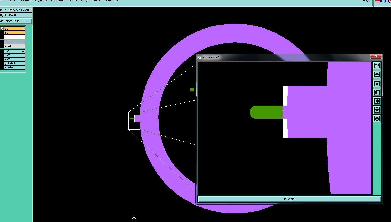391x222 pixels.
Task: Zoom in the Popview with inward arrows icon
Action: [377, 110]
